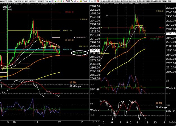Click date 11 on left chart time axis
This screenshot has width=176, height=126.
coord(37,122)
